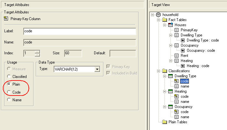
Task: Click the Label text field
Action: pos(79,31)
